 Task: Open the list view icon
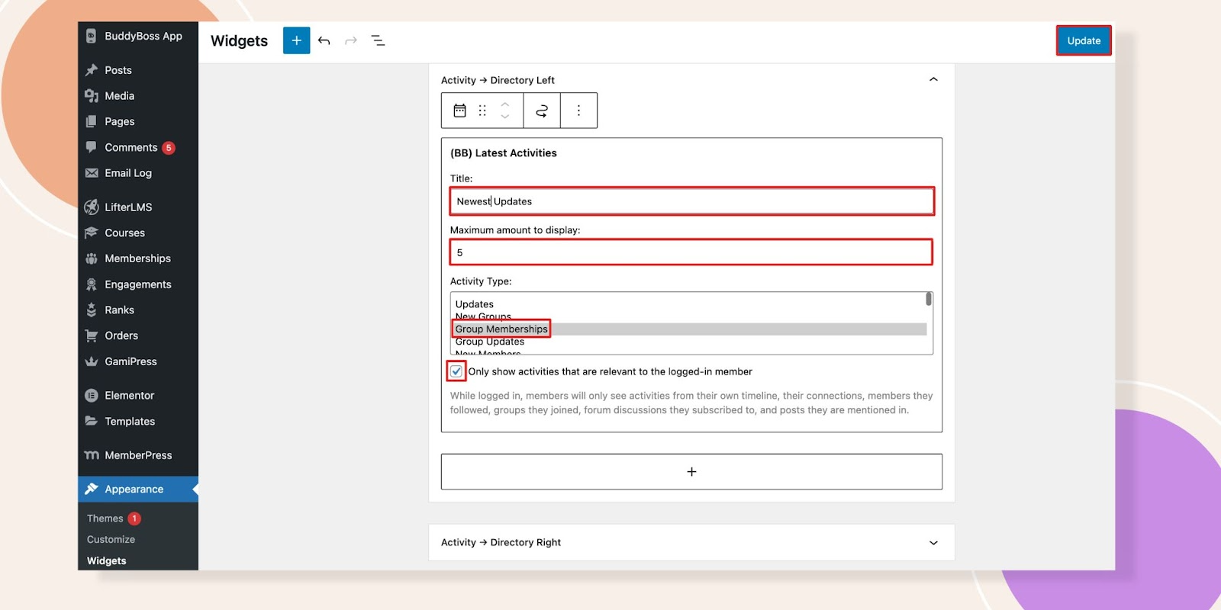point(378,40)
